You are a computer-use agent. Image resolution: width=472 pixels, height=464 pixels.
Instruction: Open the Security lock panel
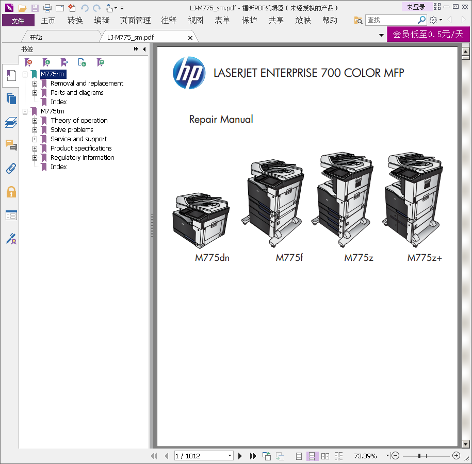pyautogui.click(x=11, y=192)
